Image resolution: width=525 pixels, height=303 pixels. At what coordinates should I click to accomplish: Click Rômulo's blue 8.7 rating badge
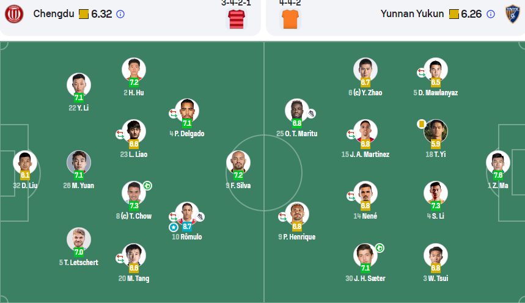click(187, 226)
